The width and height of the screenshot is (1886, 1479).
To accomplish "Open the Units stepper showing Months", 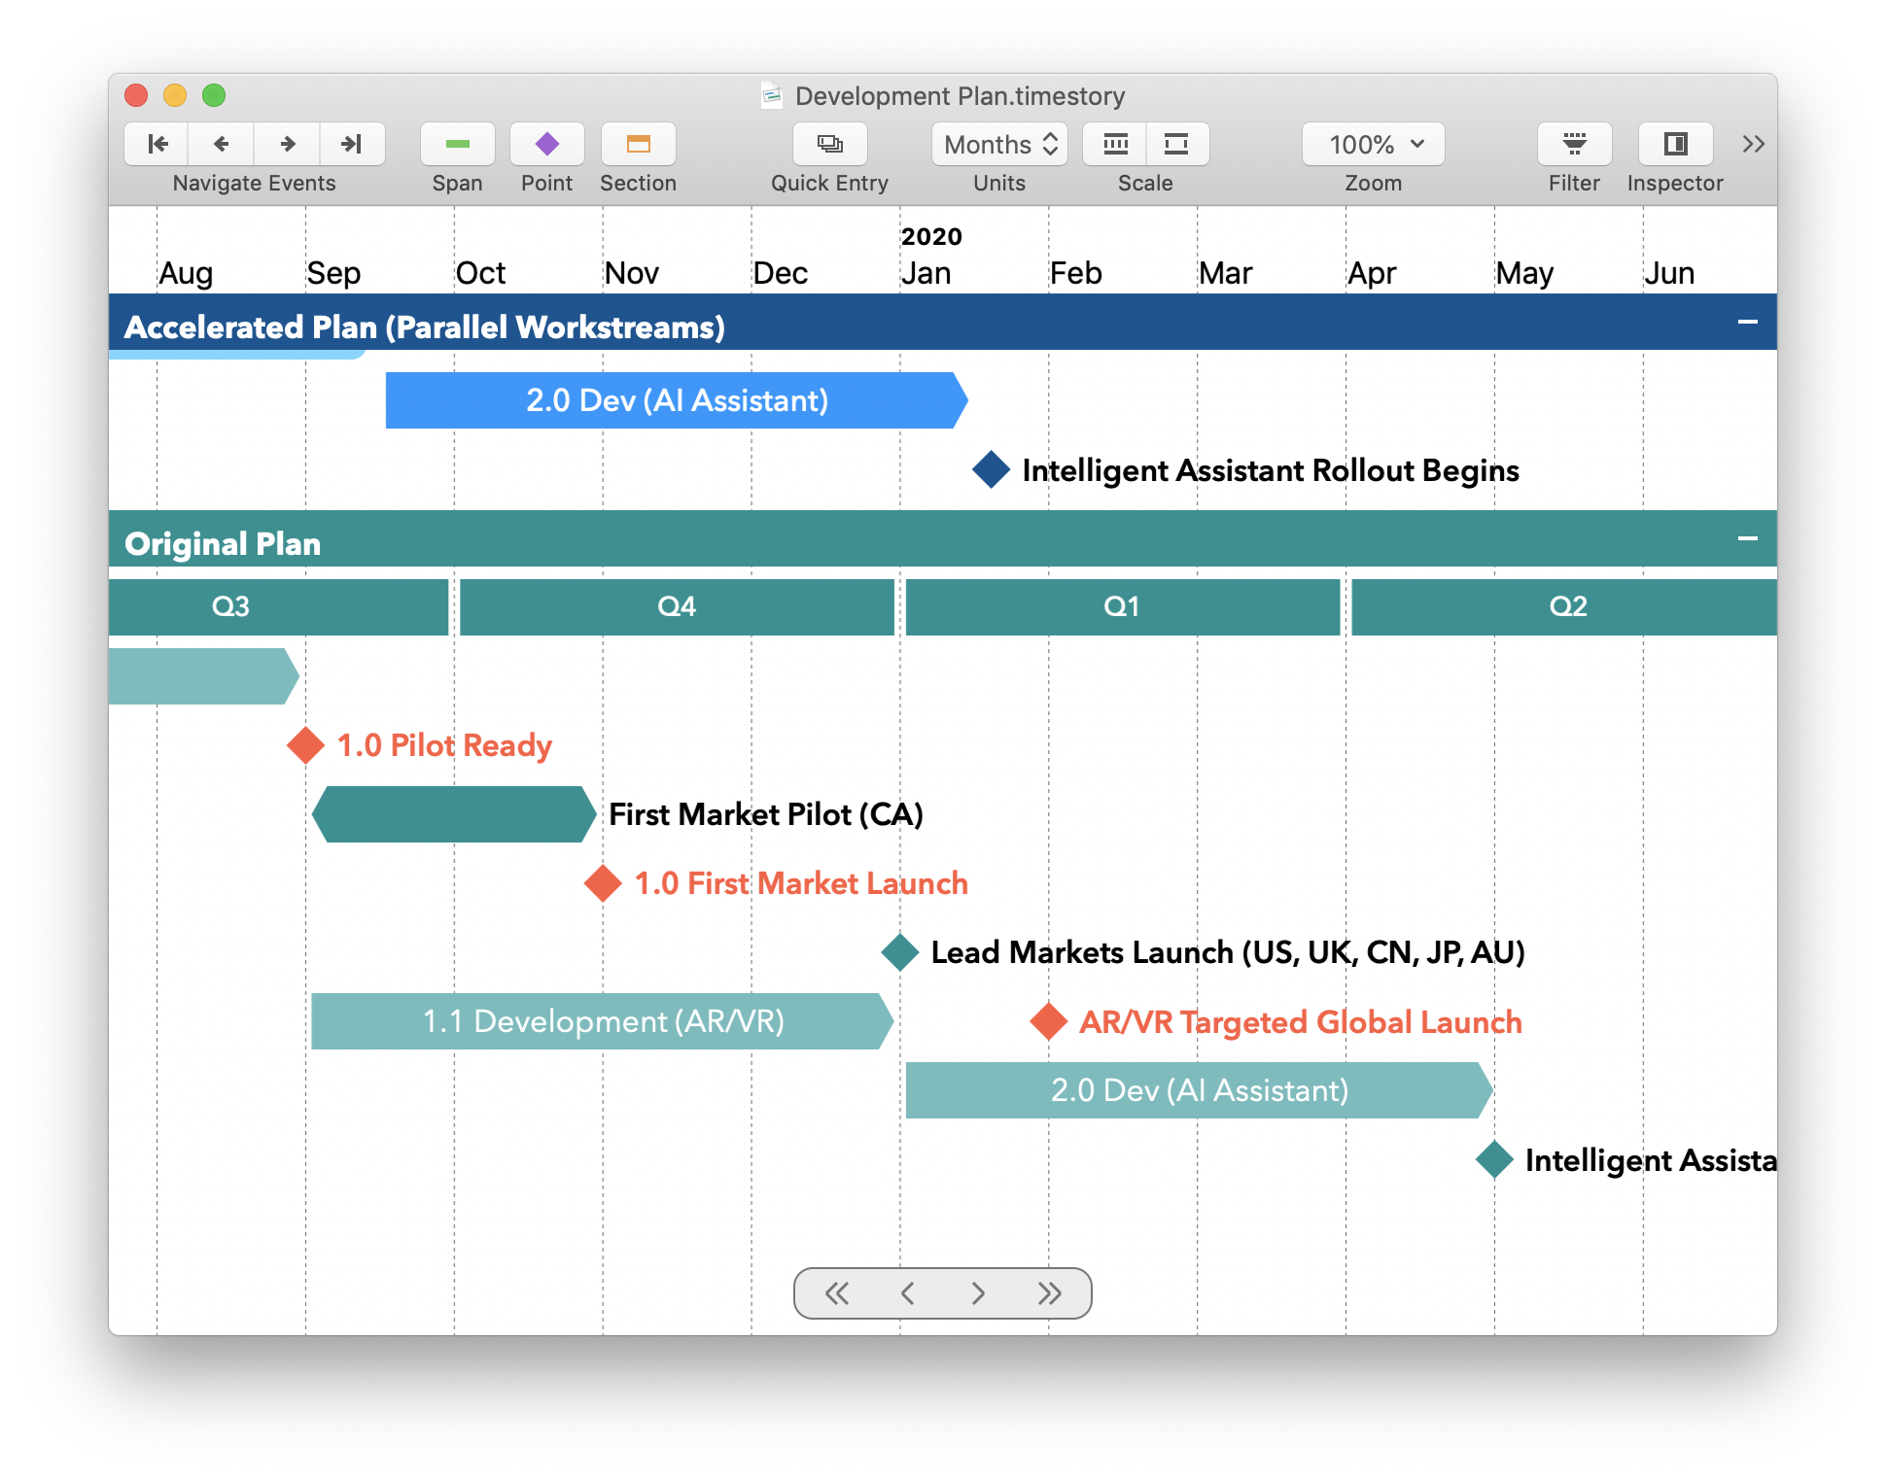I will click(998, 143).
